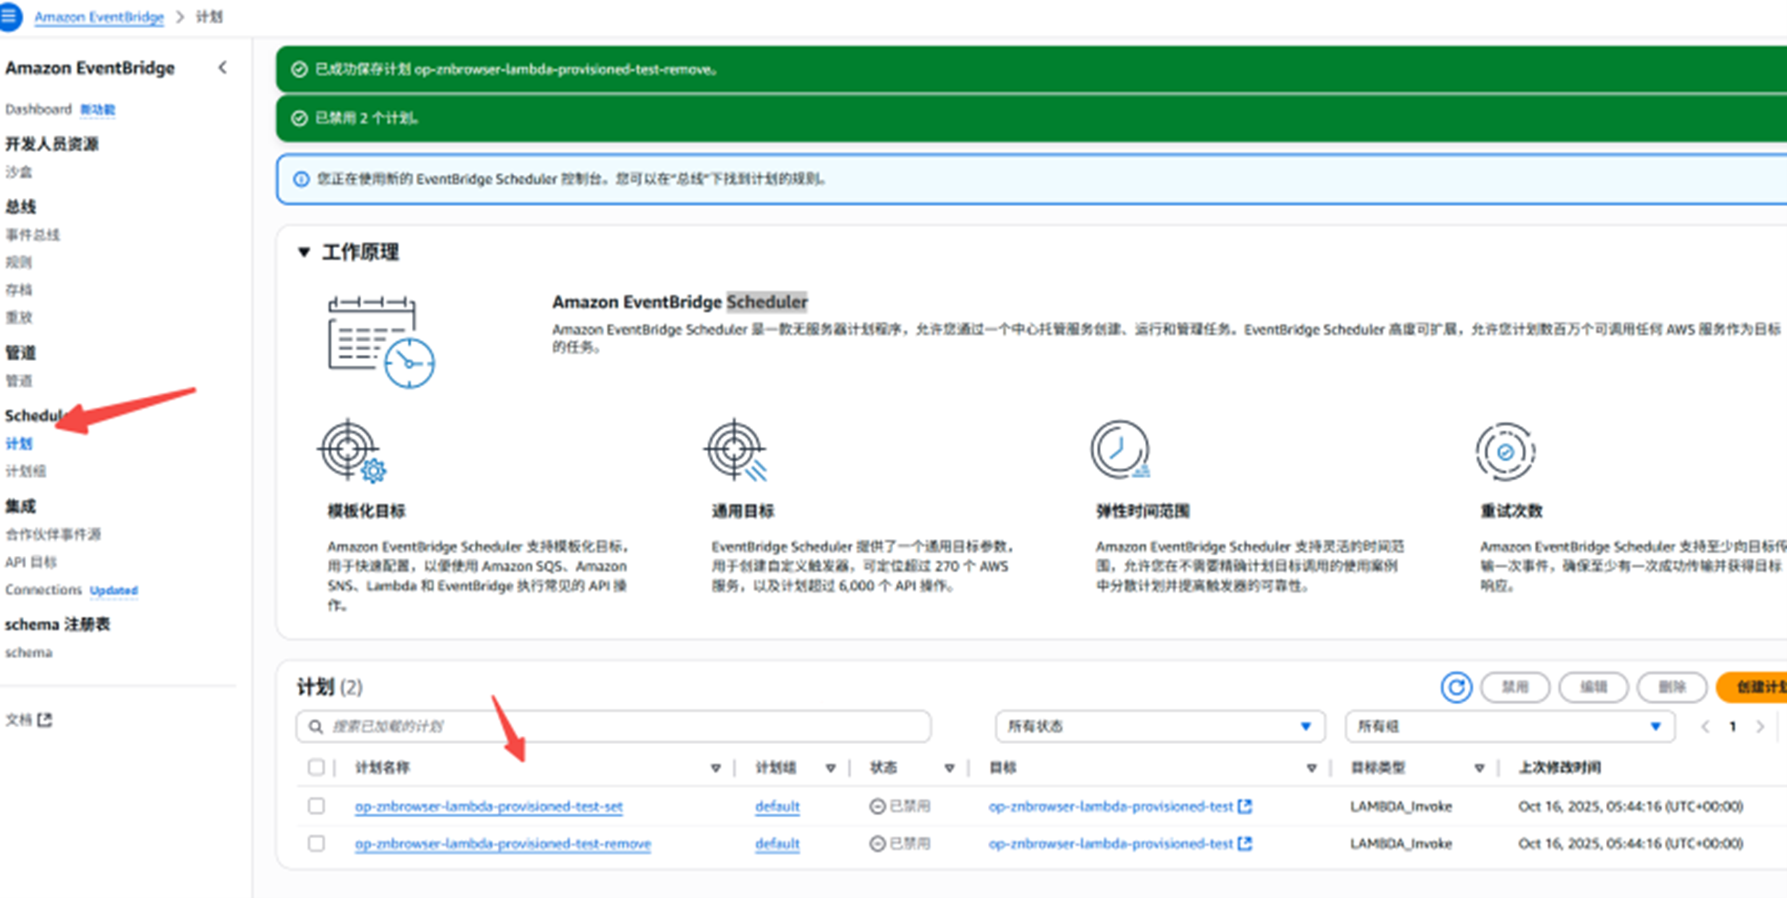Open the external link icon beside the test-remove target
This screenshot has width=1787, height=898.
coord(1245,843)
